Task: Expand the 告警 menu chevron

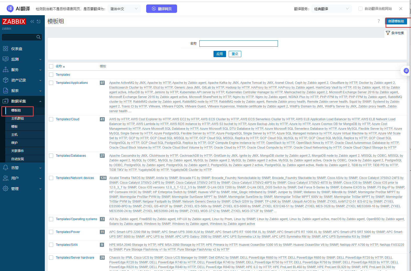Action: pos(40,168)
